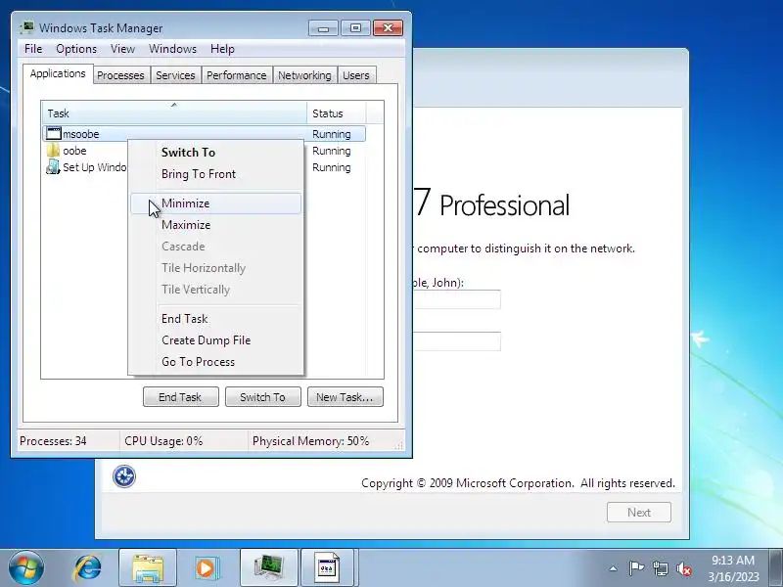Select the Set Up Windows task row
The height and width of the screenshot is (587, 783).
(85, 167)
